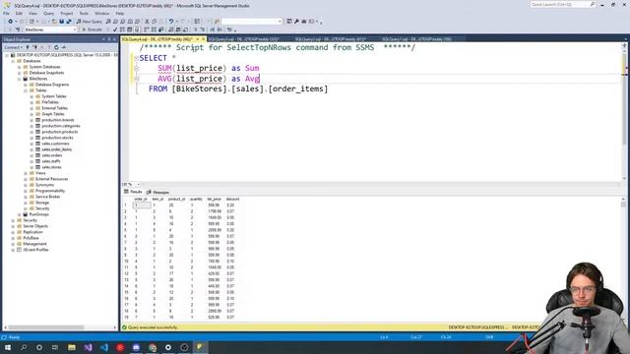Expand the Programmability folder
The height and width of the screenshot is (354, 630).
pyautogui.click(x=26, y=191)
